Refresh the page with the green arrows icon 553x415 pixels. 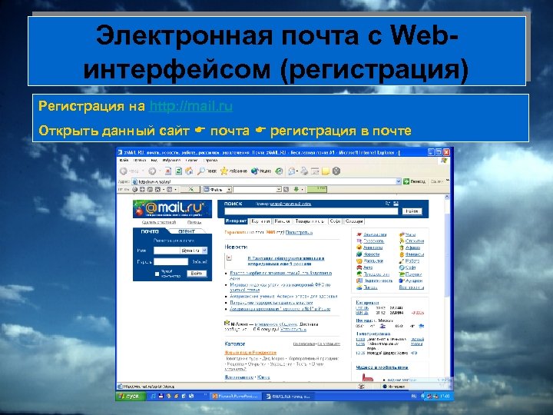pos(179,171)
